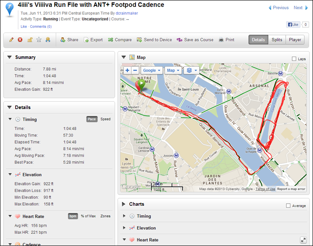
Task: Switch to the Player tab
Action: point(295,40)
